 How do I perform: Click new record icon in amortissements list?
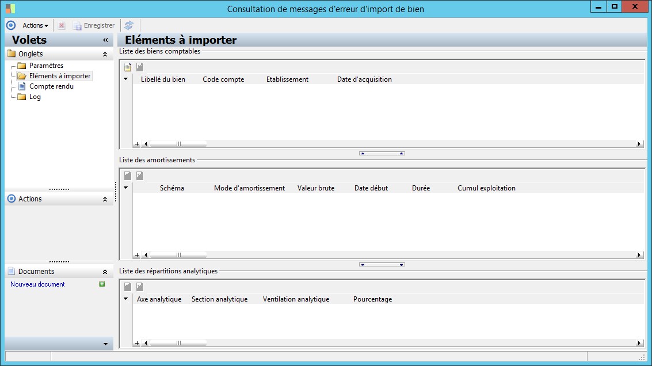point(128,176)
